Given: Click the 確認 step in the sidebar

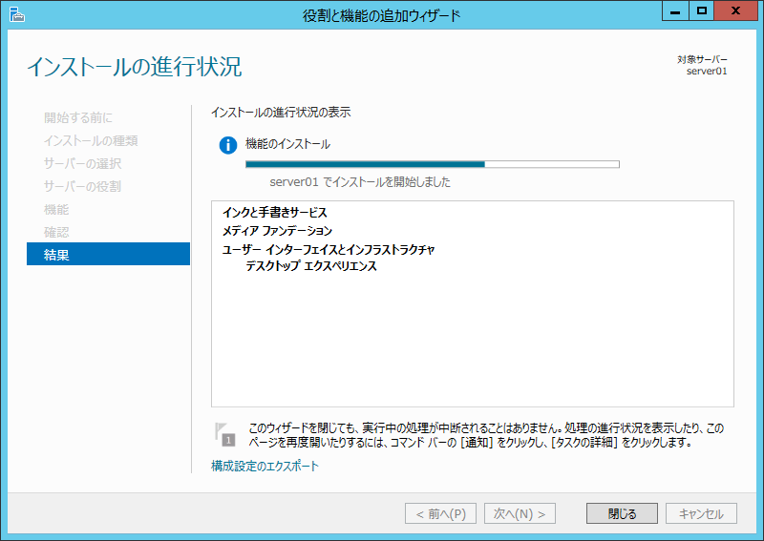Looking at the screenshot, I should tap(56, 232).
